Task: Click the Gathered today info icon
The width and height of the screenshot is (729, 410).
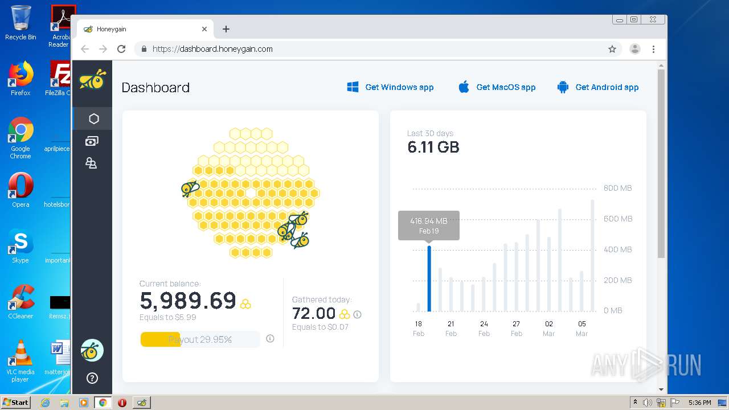Action: [x=357, y=314]
